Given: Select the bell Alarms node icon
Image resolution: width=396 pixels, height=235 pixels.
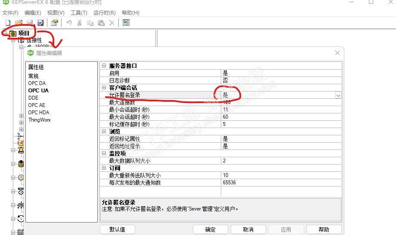Looking at the screenshot, I should coord(21,150).
